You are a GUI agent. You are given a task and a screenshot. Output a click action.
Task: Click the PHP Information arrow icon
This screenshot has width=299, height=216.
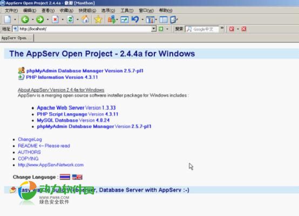21,77
